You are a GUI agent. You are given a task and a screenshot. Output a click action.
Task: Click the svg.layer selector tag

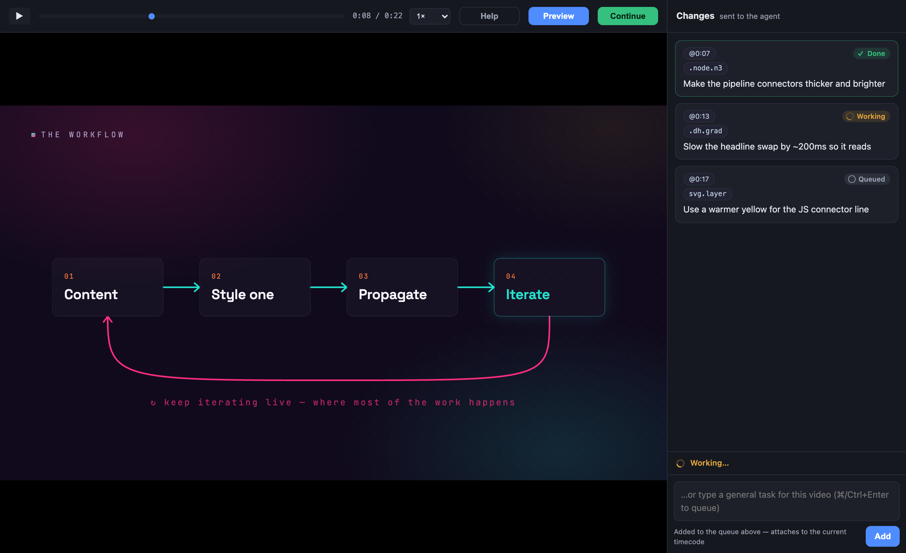point(707,194)
